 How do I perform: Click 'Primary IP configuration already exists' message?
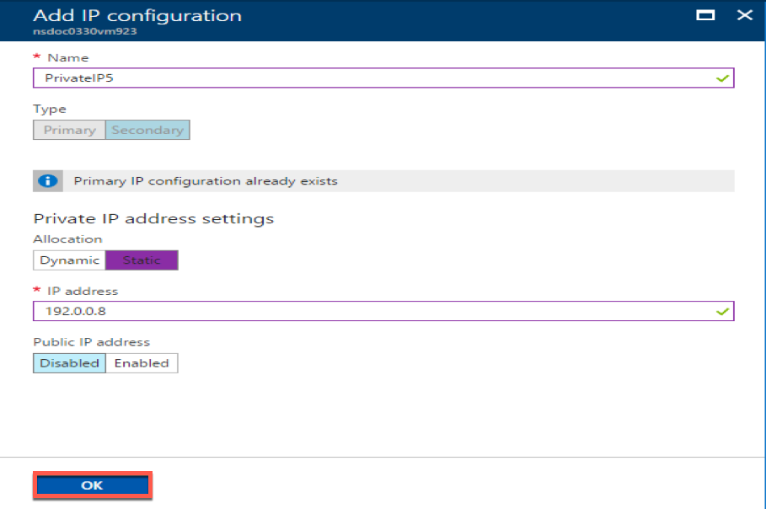point(206,181)
